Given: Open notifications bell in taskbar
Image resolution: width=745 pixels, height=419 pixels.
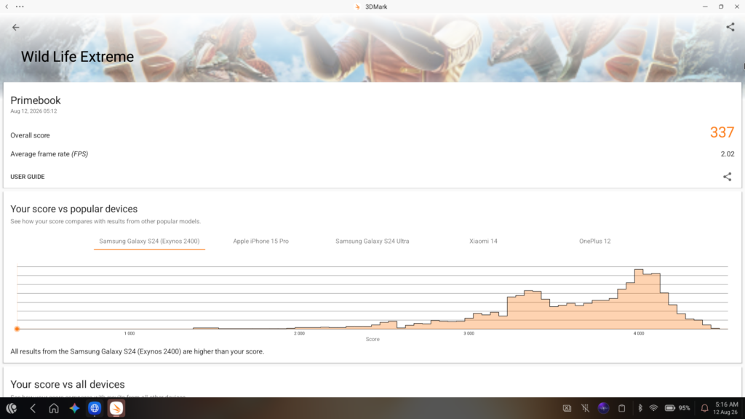Looking at the screenshot, I should (x=704, y=408).
